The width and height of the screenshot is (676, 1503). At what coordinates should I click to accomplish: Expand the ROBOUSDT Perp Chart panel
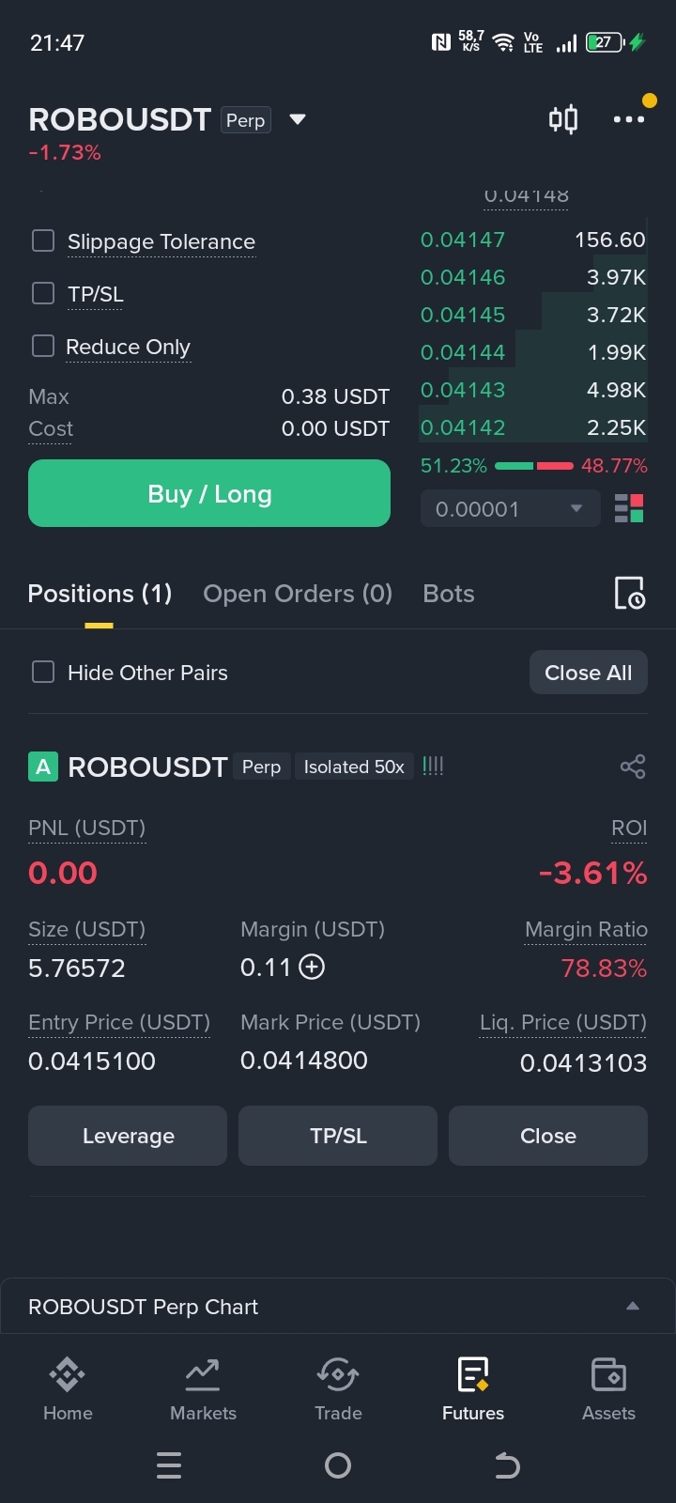point(633,1307)
